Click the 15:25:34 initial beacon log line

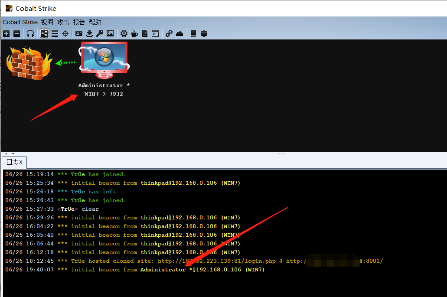(x=123, y=183)
